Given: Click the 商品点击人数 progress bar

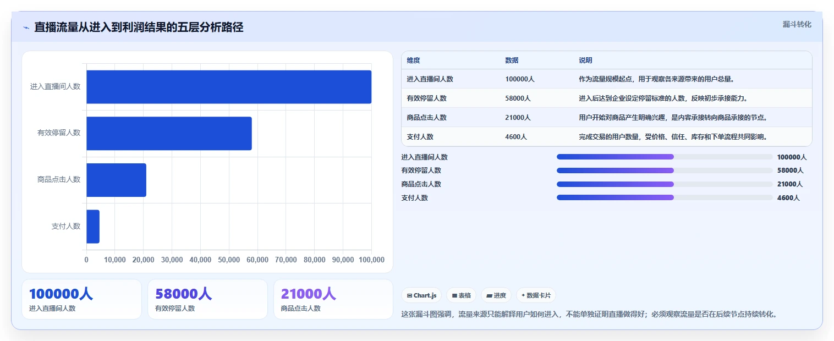Looking at the screenshot, I should point(665,184).
